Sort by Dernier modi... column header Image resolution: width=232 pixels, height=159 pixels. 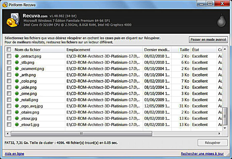(157, 50)
